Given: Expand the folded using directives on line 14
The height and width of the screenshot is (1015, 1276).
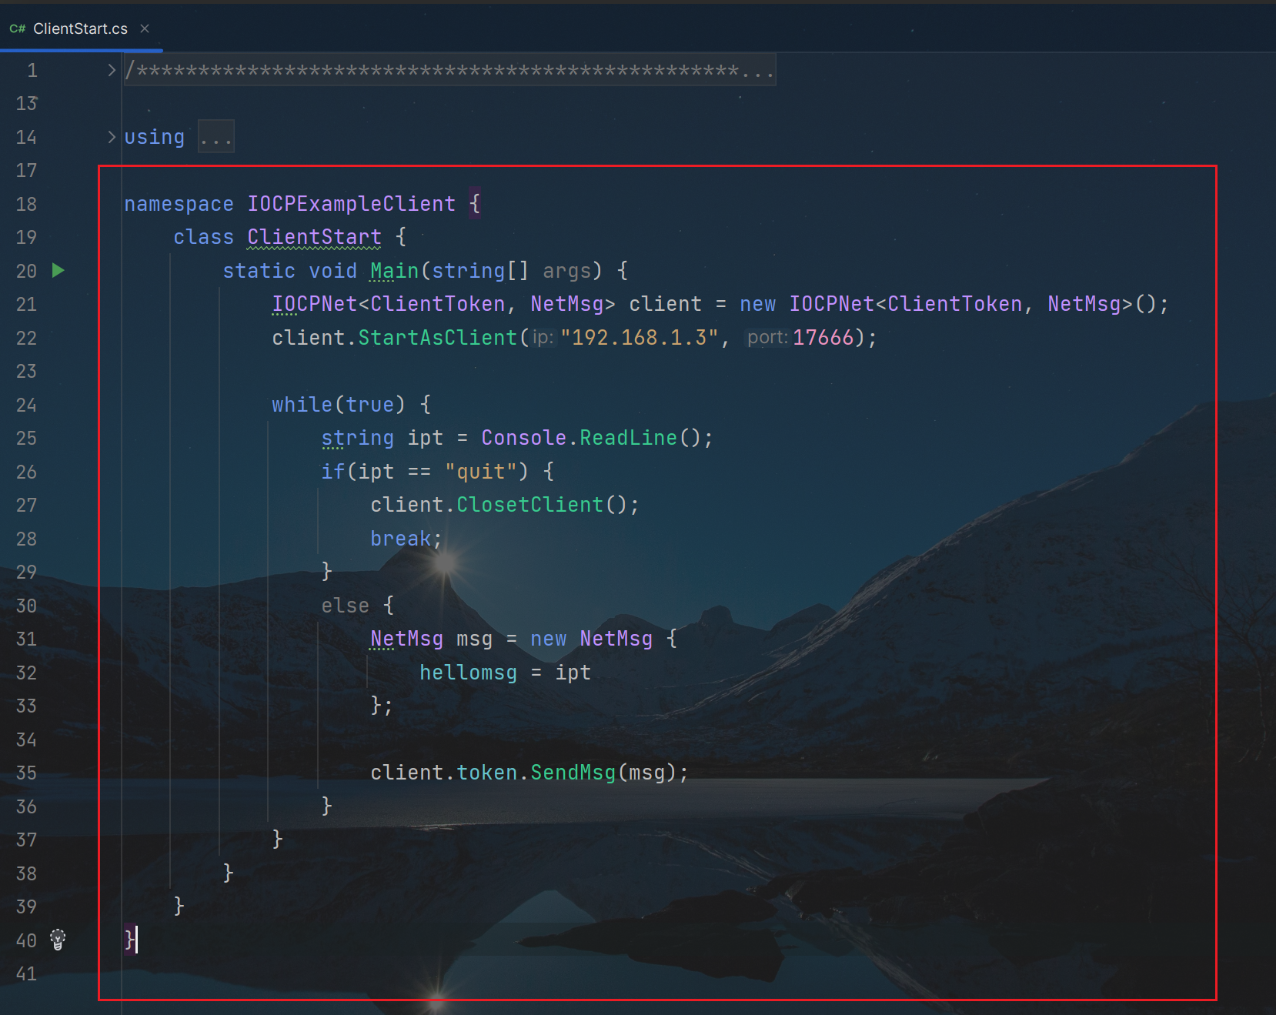Looking at the screenshot, I should (x=112, y=137).
